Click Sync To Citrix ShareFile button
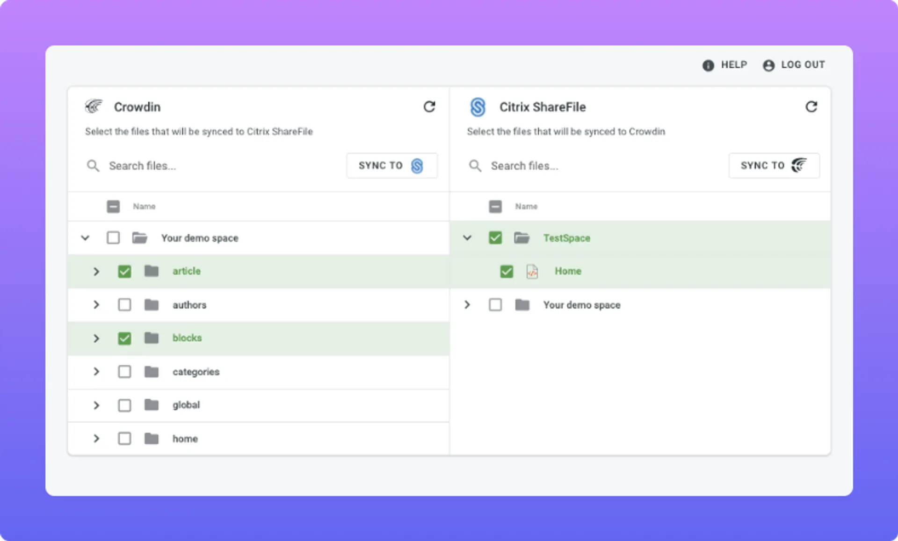This screenshot has height=541, width=898. pyautogui.click(x=392, y=166)
